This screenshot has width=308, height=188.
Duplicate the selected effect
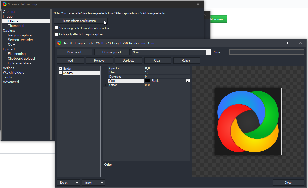coord(128,60)
